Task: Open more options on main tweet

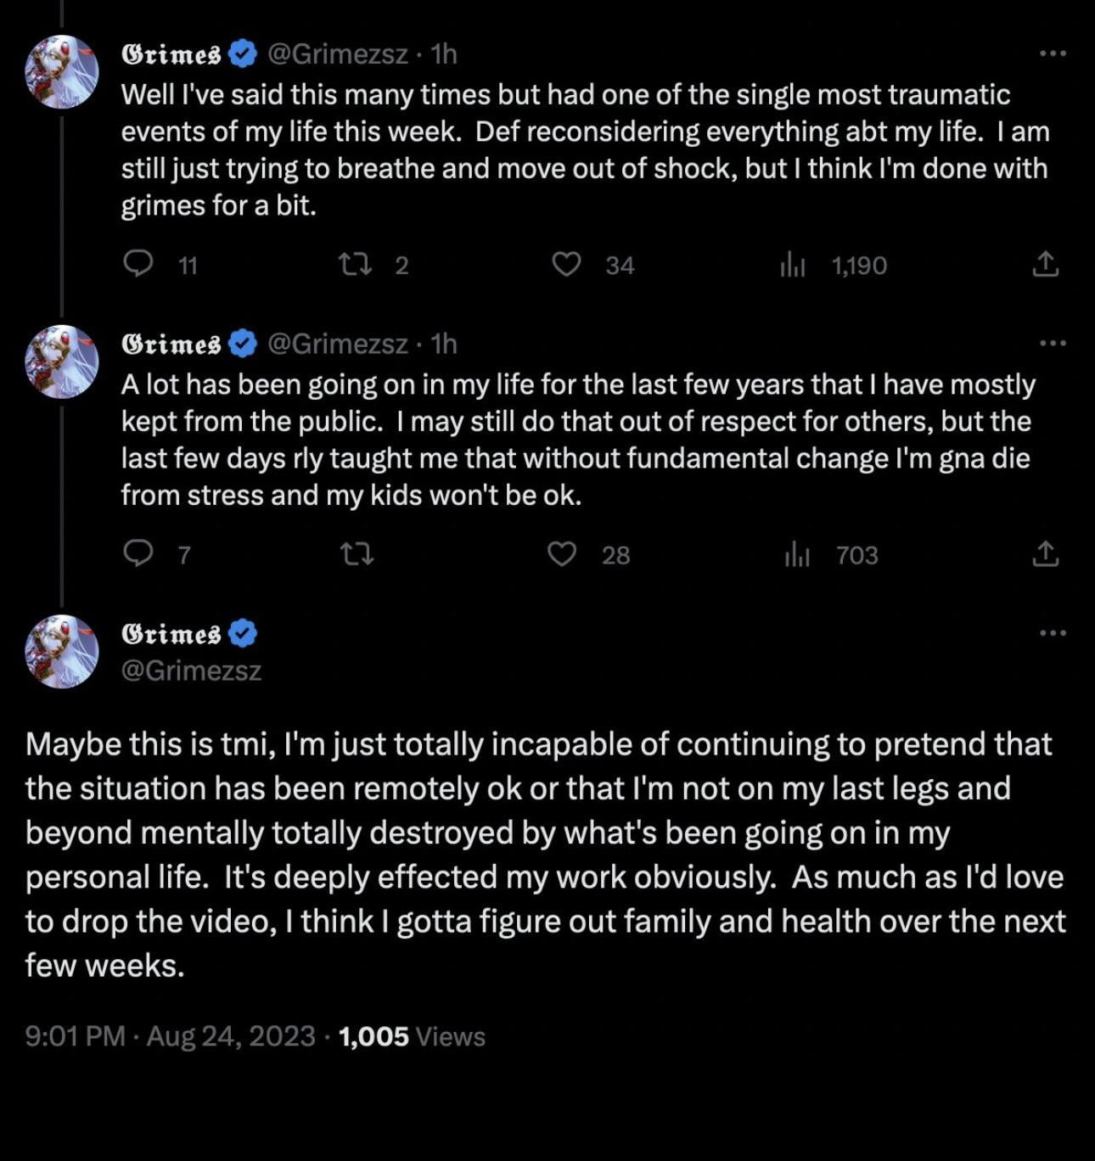Action: (x=1052, y=633)
